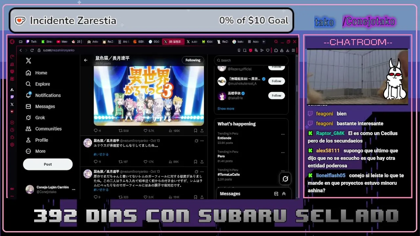The image size is (420, 236).
Task: Click the white Post button
Action: (48, 164)
